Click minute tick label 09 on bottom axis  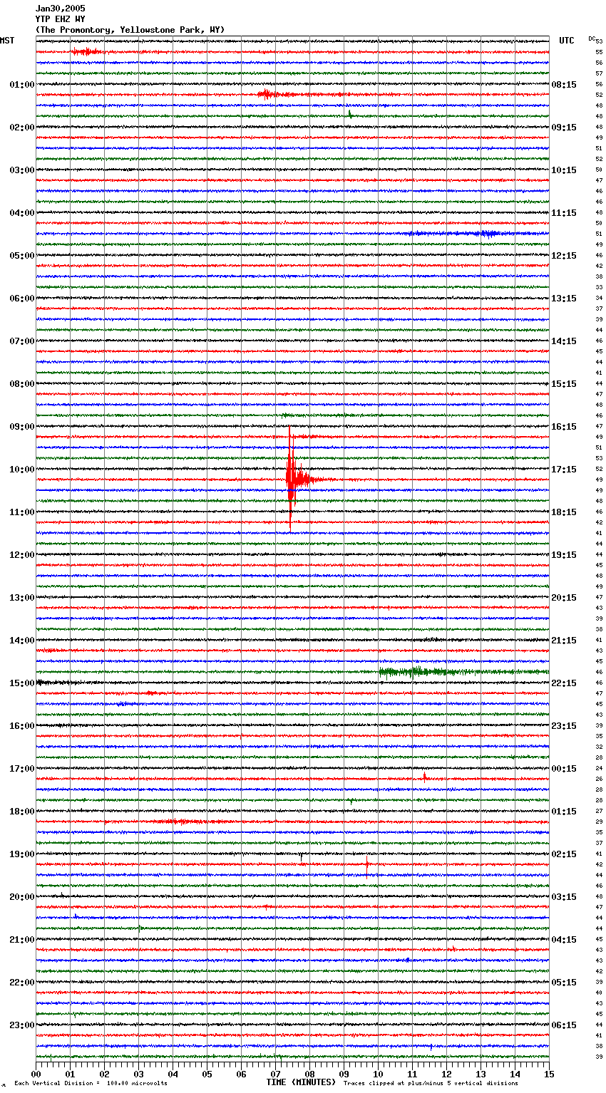pyautogui.click(x=344, y=1074)
